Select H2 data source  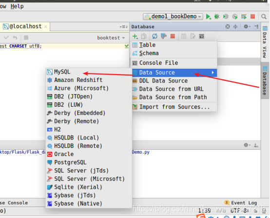(x=89, y=129)
